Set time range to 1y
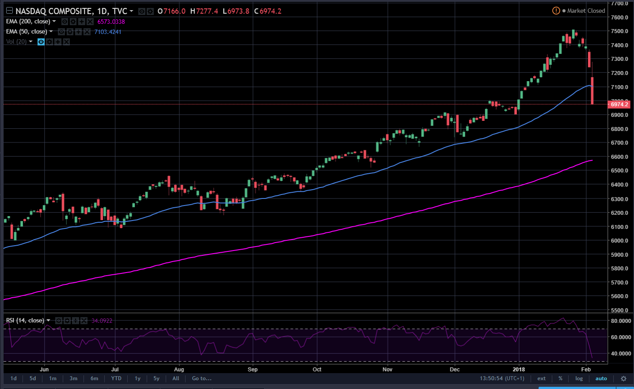This screenshot has width=634, height=389. tap(137, 378)
